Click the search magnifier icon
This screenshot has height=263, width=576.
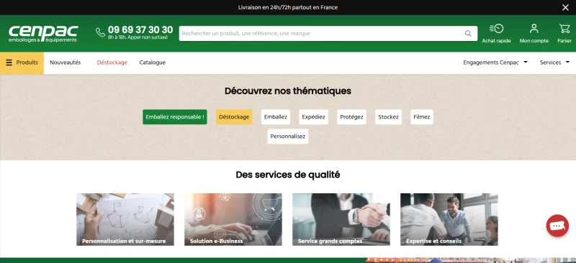click(468, 33)
